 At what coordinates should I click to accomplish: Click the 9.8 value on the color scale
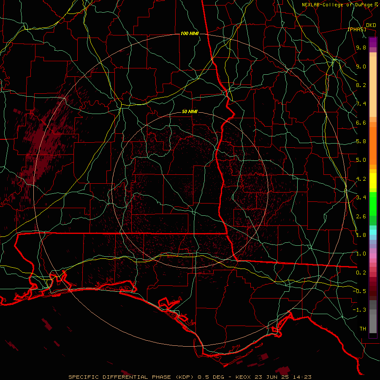pyautogui.click(x=361, y=47)
